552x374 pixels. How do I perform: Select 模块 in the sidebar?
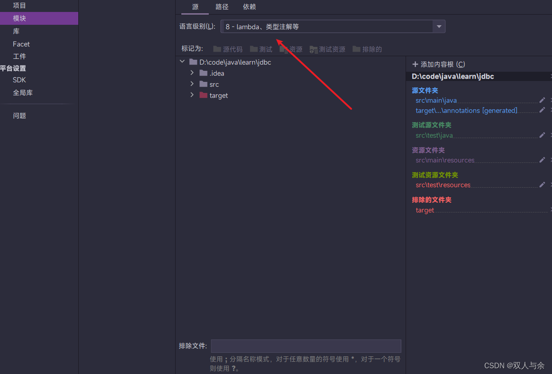pyautogui.click(x=39, y=19)
